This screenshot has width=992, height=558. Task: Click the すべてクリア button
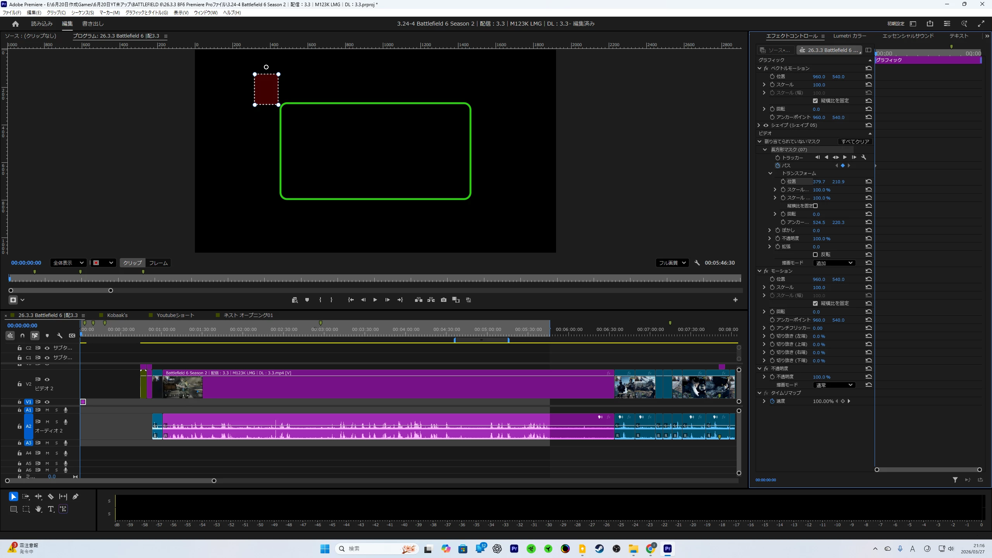855,141
